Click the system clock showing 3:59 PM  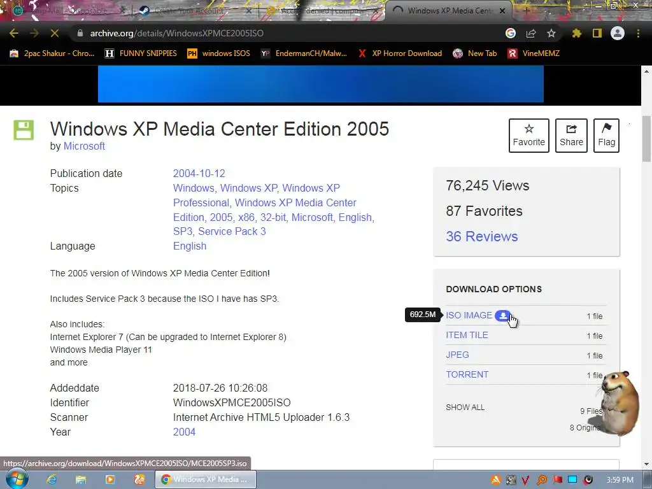(x=620, y=480)
